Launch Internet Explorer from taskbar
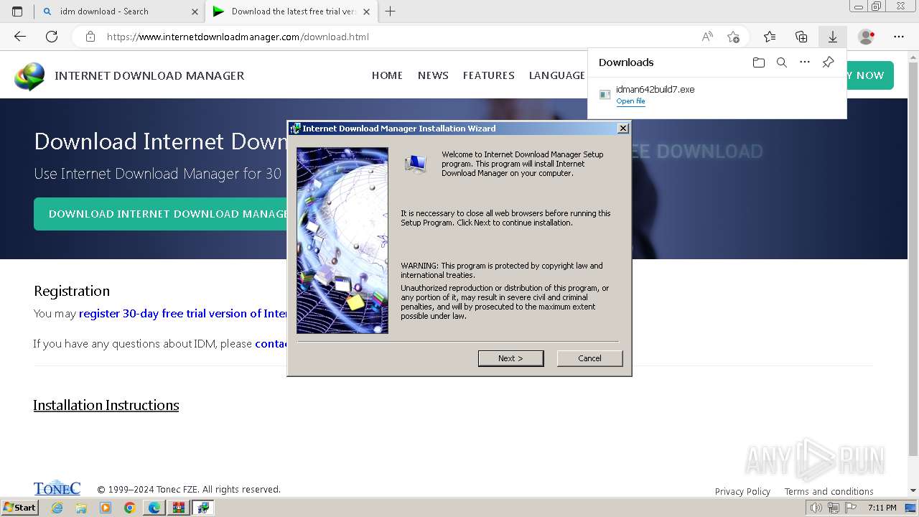 pos(57,508)
